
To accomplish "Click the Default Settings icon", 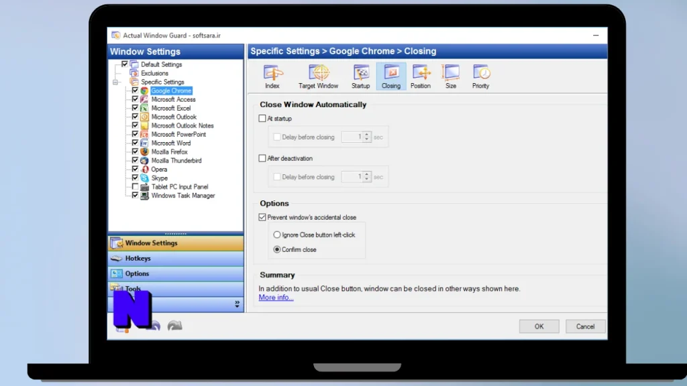I will [134, 64].
